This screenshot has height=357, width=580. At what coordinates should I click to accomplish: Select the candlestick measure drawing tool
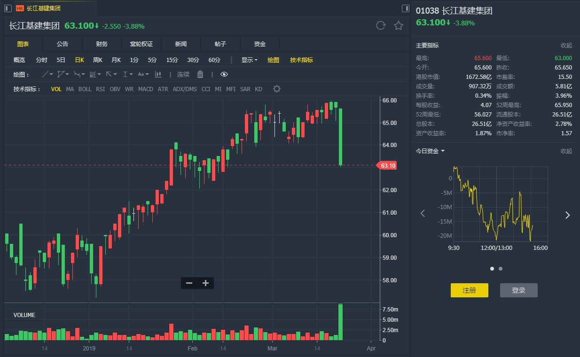pos(158,74)
